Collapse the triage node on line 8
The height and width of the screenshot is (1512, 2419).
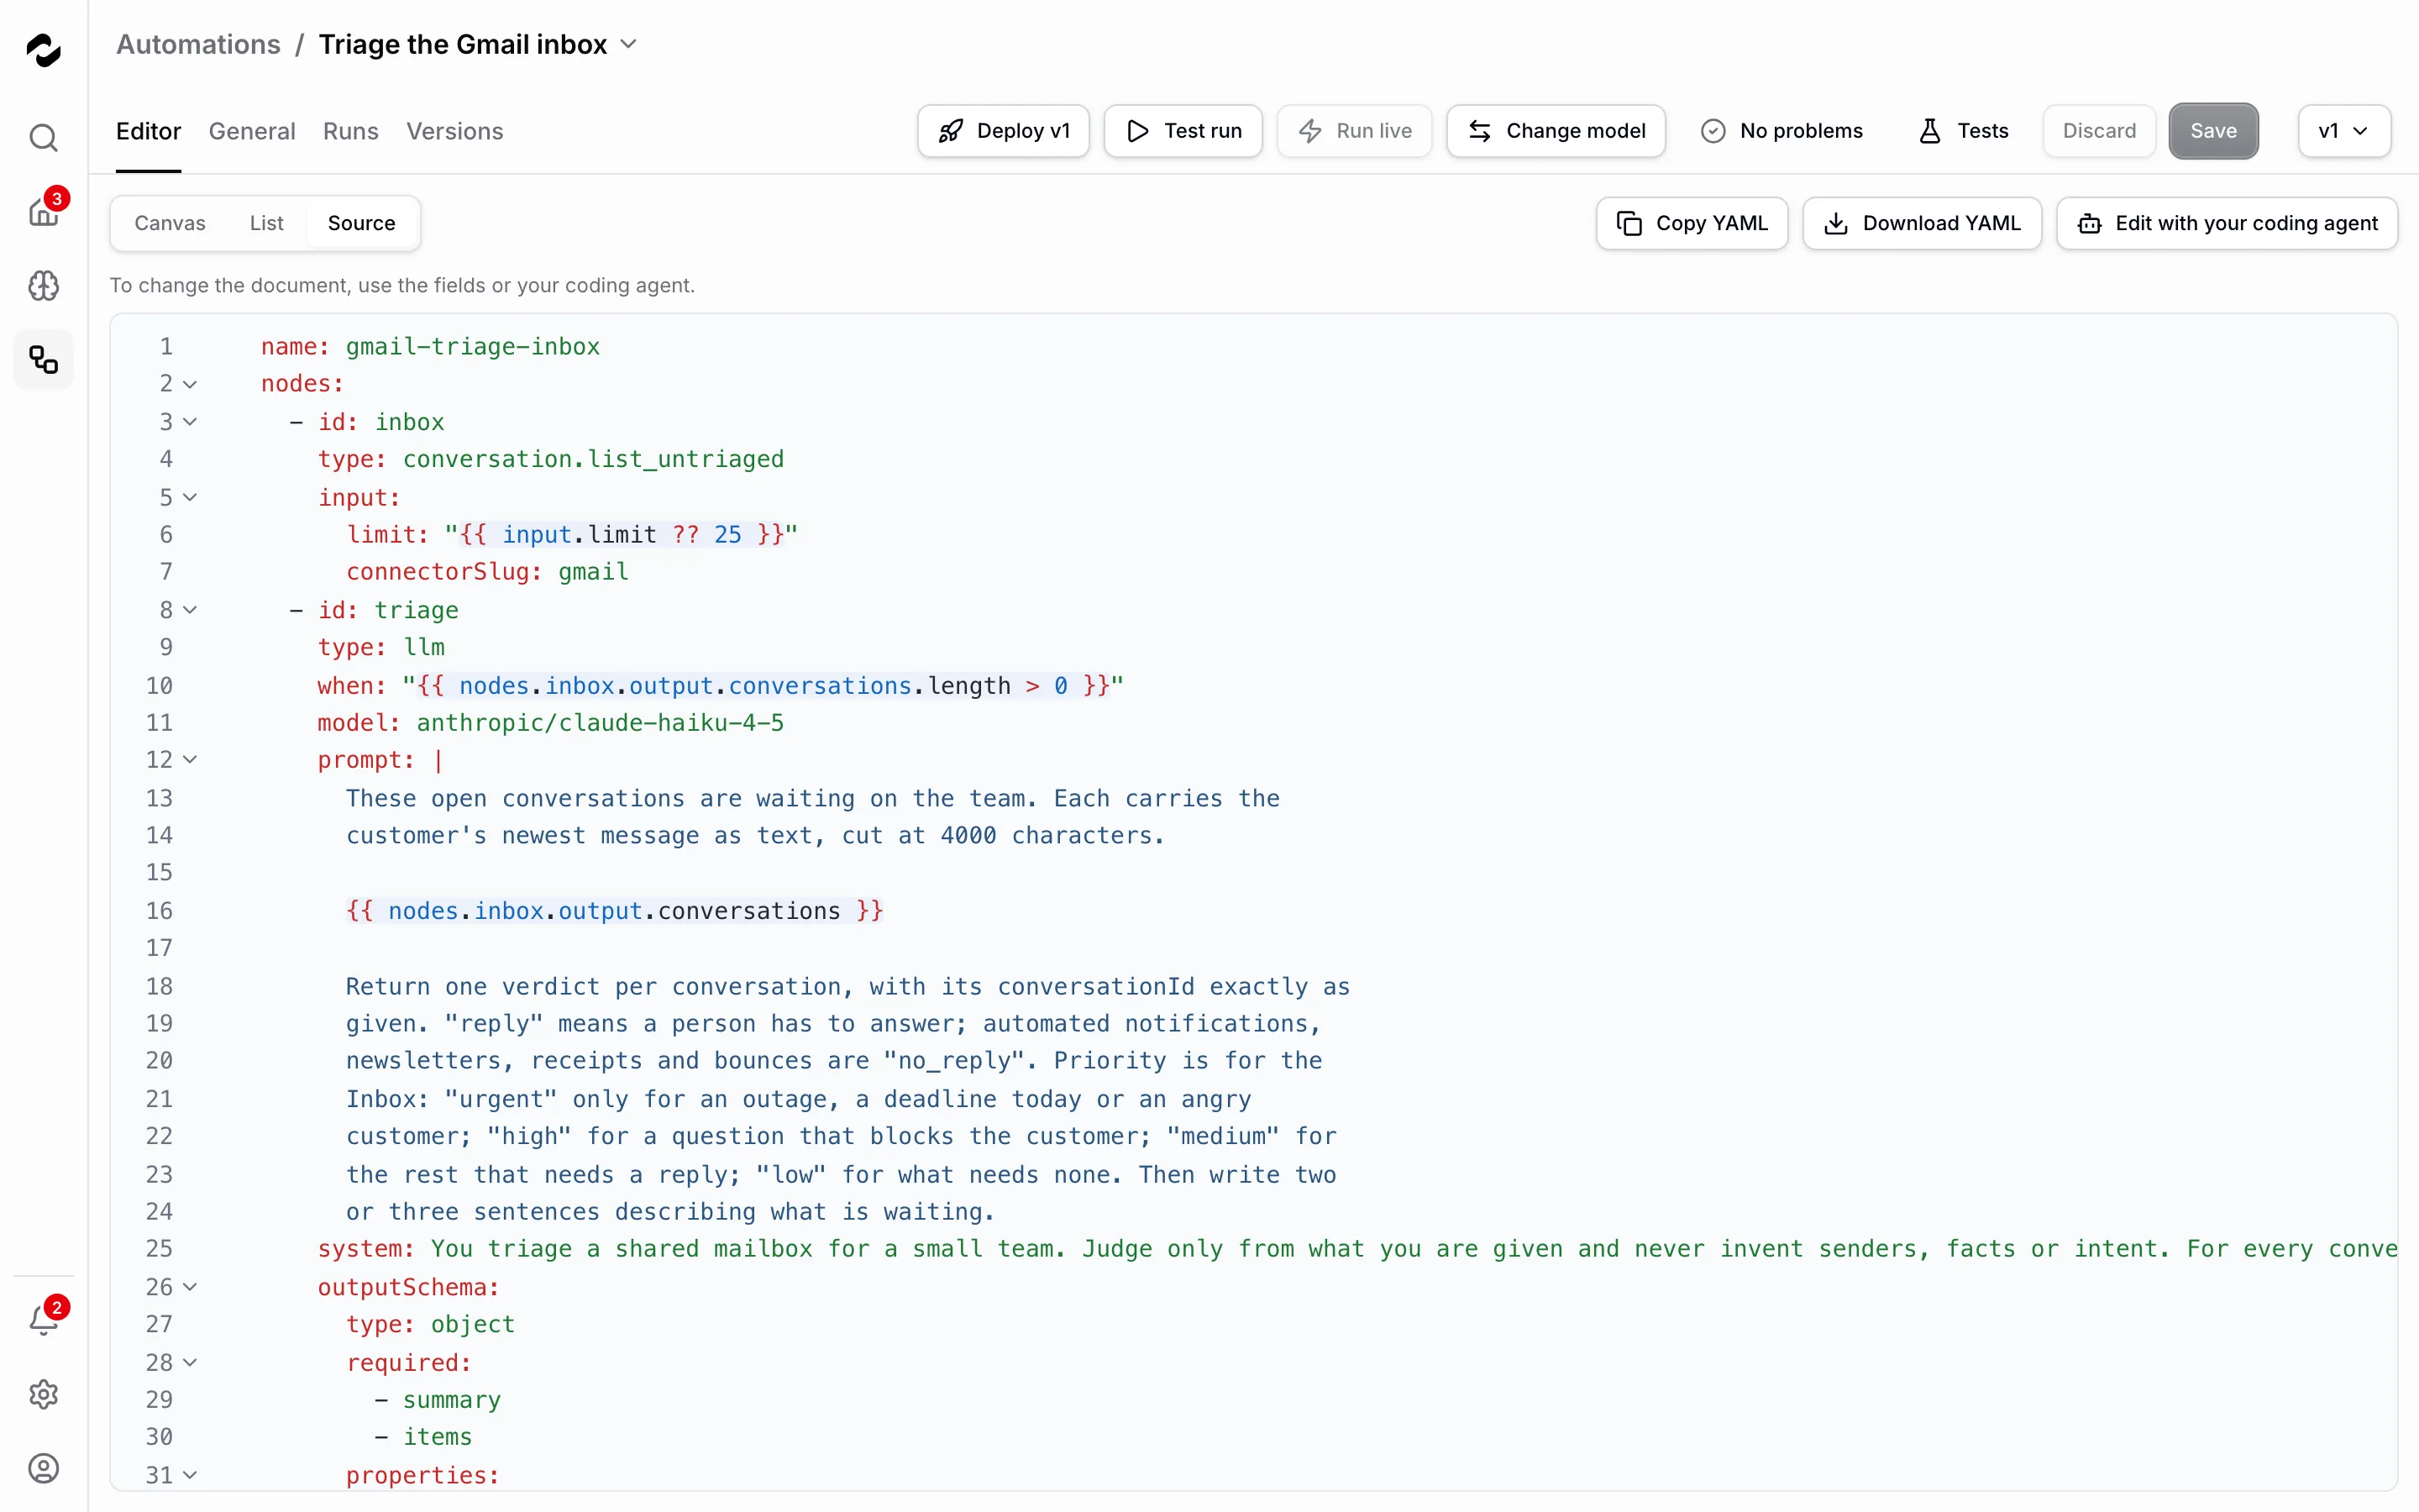pyautogui.click(x=190, y=610)
